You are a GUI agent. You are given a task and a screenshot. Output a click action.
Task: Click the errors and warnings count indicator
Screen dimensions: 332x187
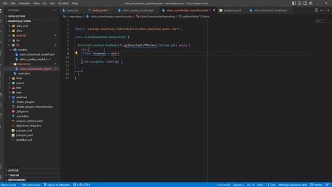[81, 185]
